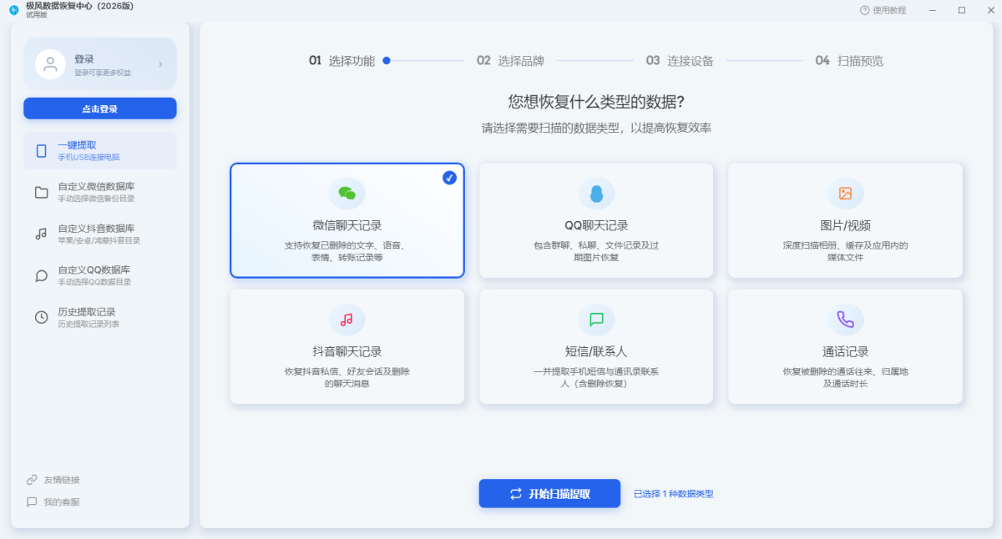Click the purple phone handset icon
Screen dimensions: 1002x539
845,320
